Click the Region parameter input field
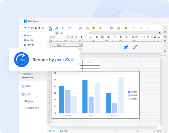Screen dimensions: 169x133 pyautogui.click(x=71, y=45)
